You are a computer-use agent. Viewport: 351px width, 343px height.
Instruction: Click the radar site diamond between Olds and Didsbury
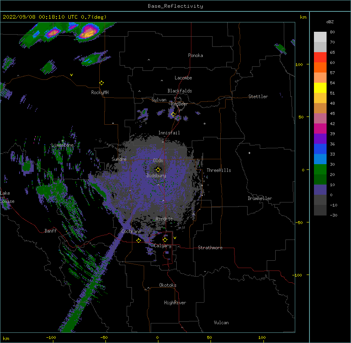pos(158,169)
